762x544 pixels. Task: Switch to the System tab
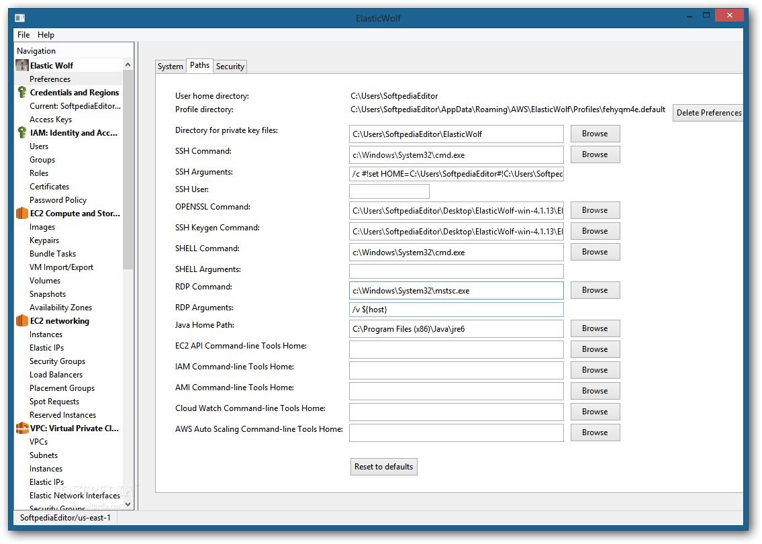(x=170, y=66)
